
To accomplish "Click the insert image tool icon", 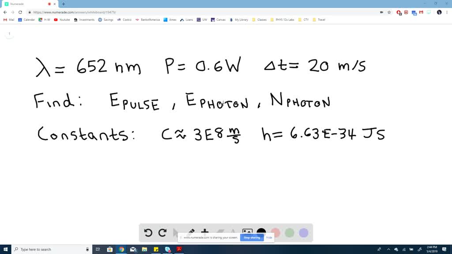I will pos(247,232).
